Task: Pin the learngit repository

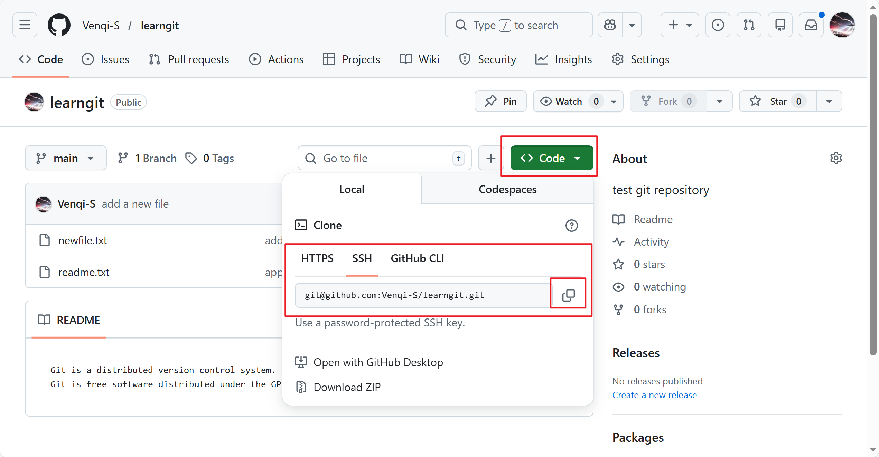Action: coord(501,101)
